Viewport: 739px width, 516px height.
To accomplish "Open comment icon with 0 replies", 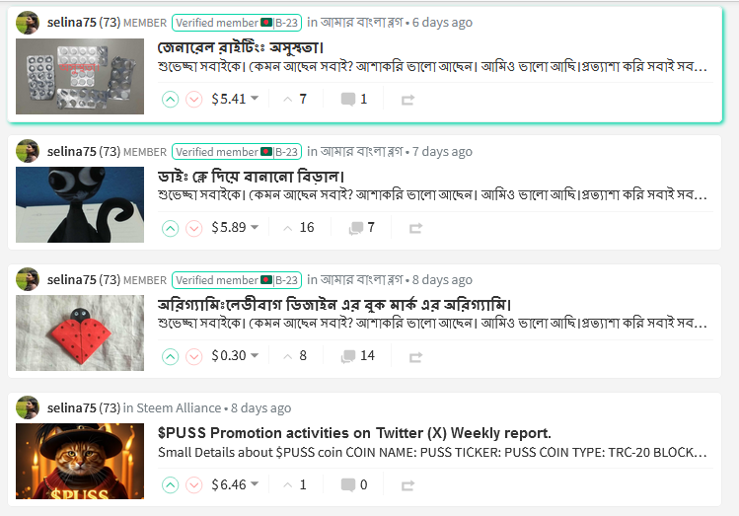I will (348, 484).
